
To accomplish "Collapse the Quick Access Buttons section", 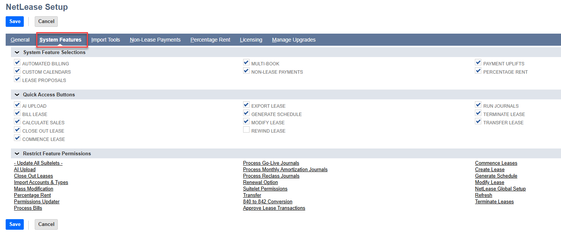I will pos(17,95).
